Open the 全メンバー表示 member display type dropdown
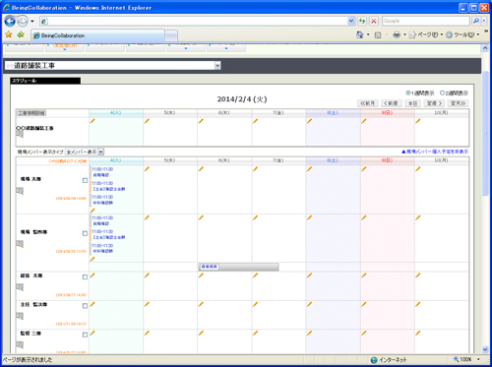492x367 pixels. pyautogui.click(x=101, y=152)
